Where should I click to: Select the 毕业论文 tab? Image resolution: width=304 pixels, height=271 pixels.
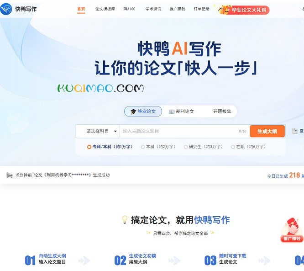143,112
